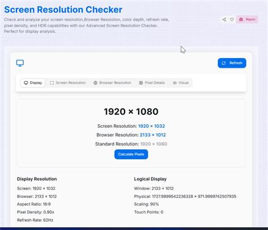Open the Browser Resolution tab

[113, 83]
